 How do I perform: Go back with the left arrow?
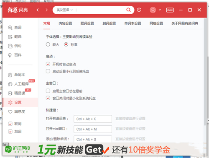coord(38,10)
